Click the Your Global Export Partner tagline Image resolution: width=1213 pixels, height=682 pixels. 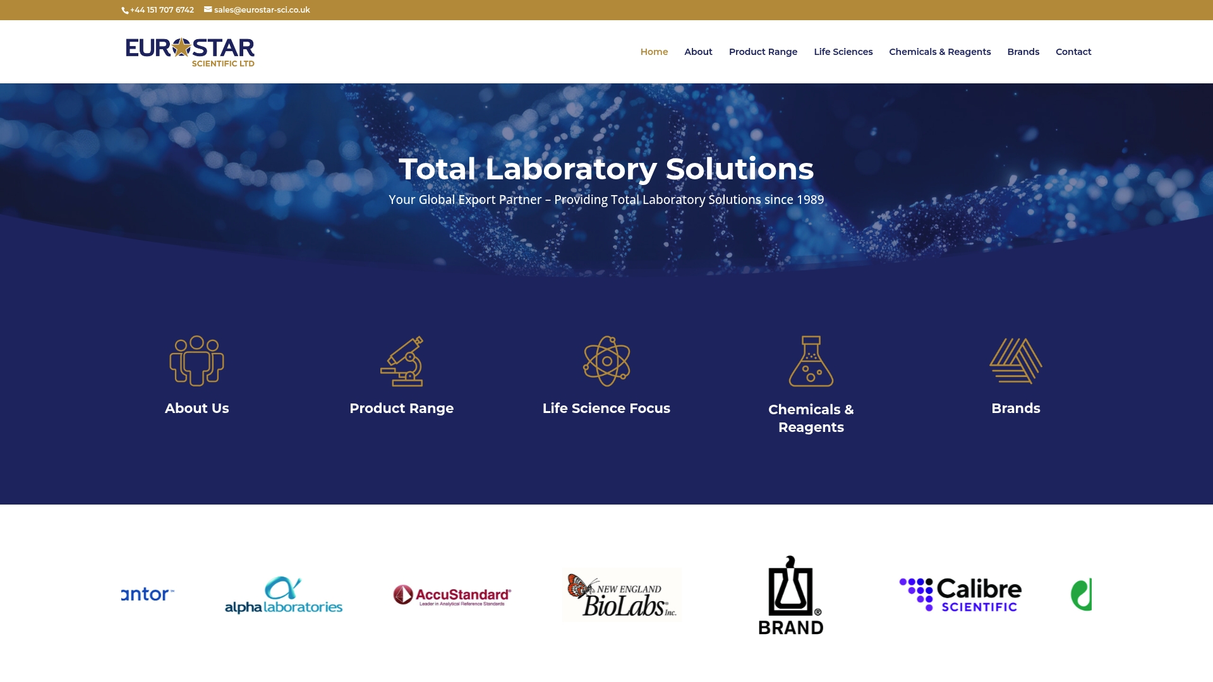[x=606, y=200]
